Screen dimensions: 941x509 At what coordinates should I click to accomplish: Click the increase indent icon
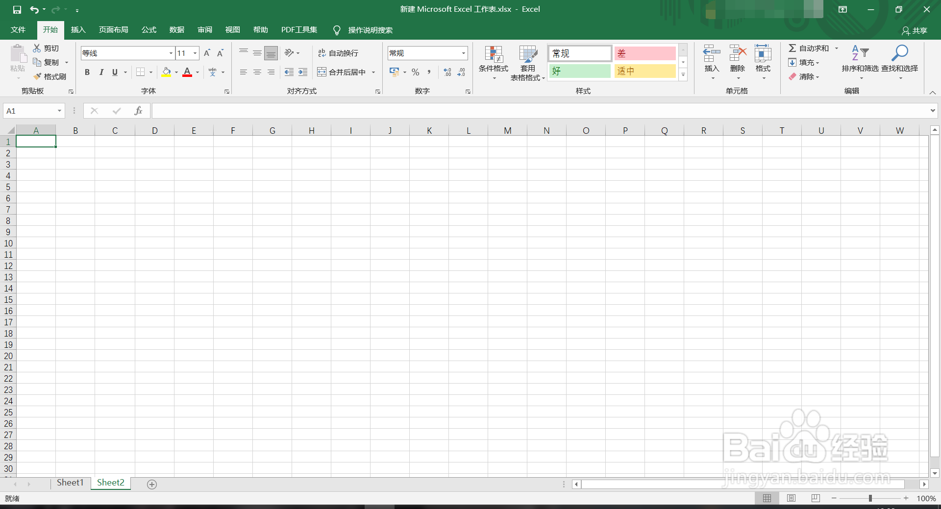coord(303,72)
